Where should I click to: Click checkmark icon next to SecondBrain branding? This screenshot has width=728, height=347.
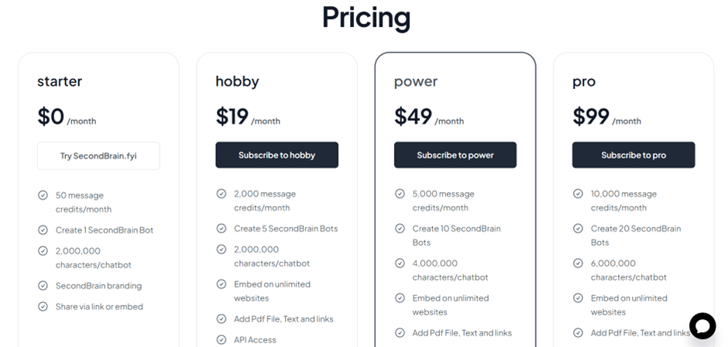pos(43,286)
